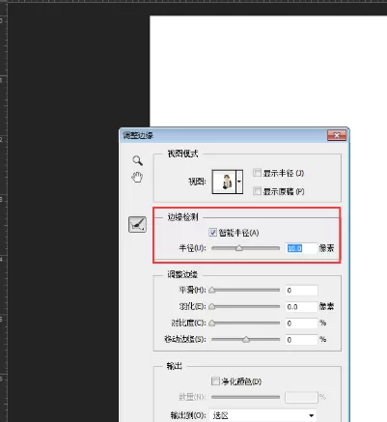
Task: Select the Refine Radius brush tool
Action: click(x=137, y=224)
